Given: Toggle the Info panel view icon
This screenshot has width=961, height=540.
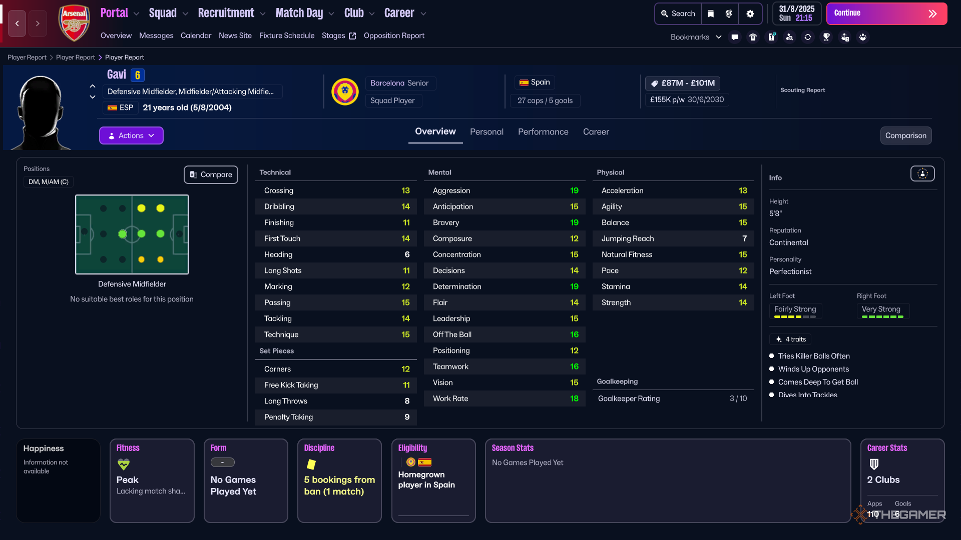Looking at the screenshot, I should click(922, 173).
